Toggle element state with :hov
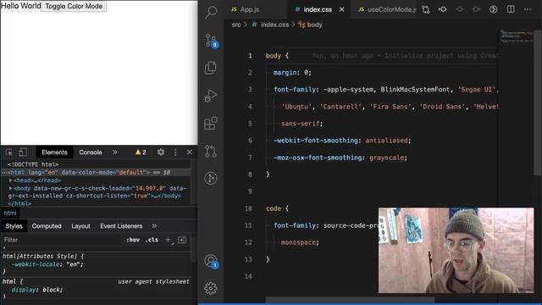The image size is (542, 305). point(133,240)
